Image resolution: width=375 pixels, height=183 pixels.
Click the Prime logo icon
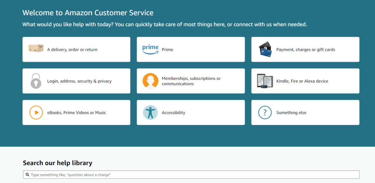point(150,49)
